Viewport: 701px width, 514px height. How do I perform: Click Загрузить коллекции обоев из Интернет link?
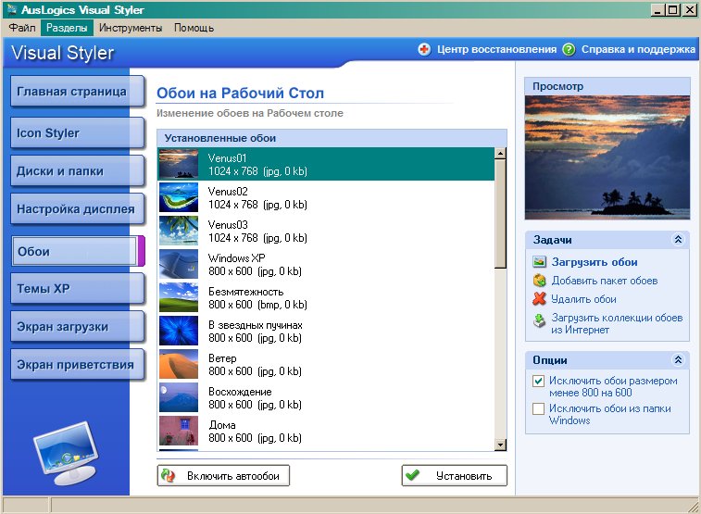point(617,323)
